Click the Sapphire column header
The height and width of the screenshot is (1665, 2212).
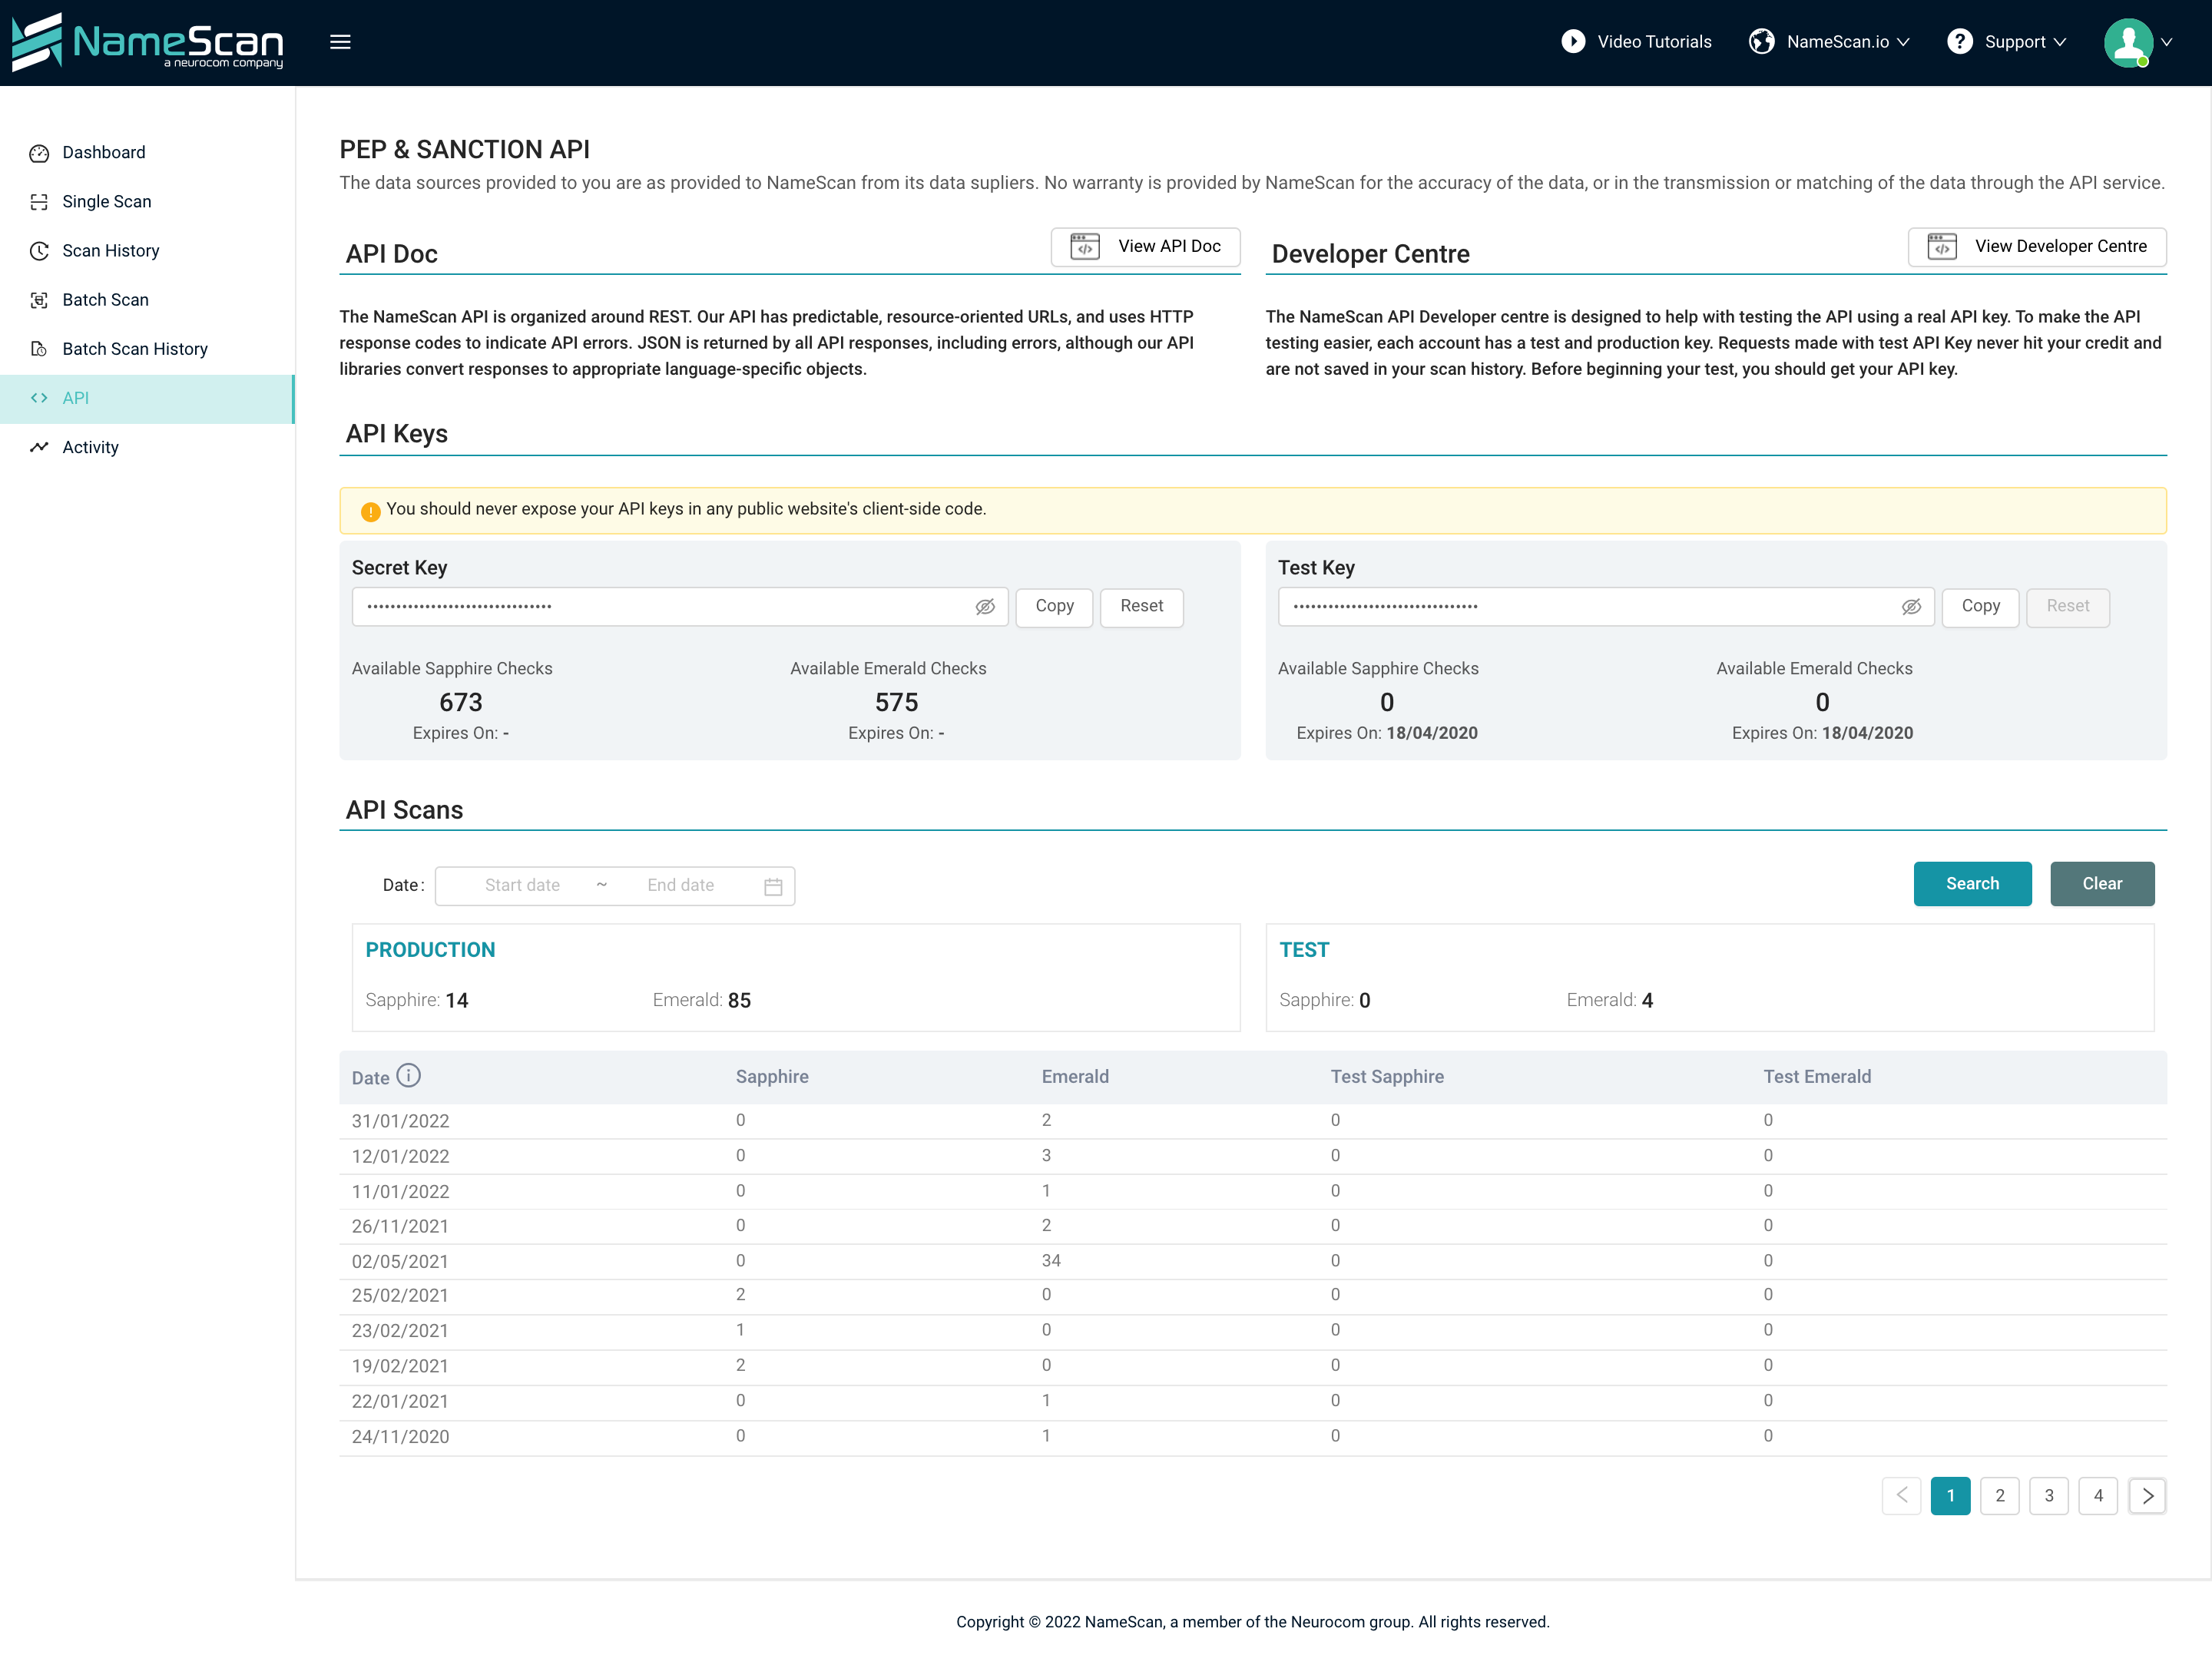coord(772,1077)
